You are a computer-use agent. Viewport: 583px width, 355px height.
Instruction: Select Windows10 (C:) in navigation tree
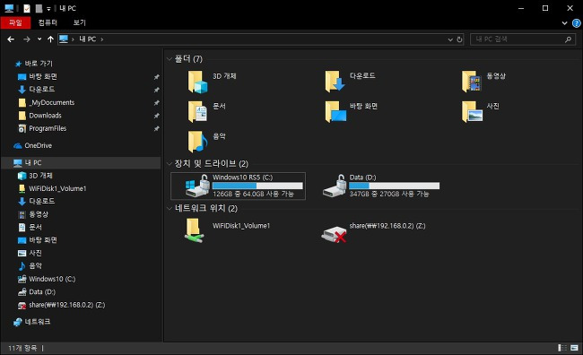point(52,279)
